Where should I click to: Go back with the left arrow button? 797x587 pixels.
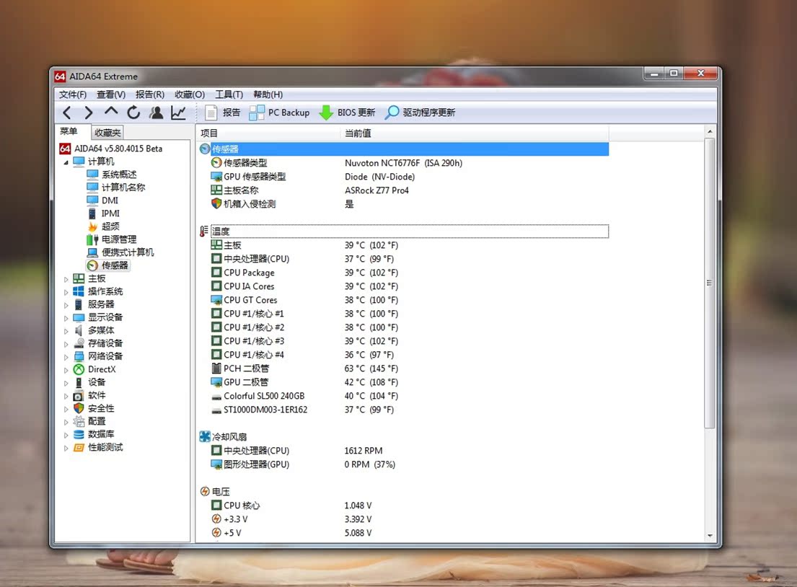pos(67,112)
